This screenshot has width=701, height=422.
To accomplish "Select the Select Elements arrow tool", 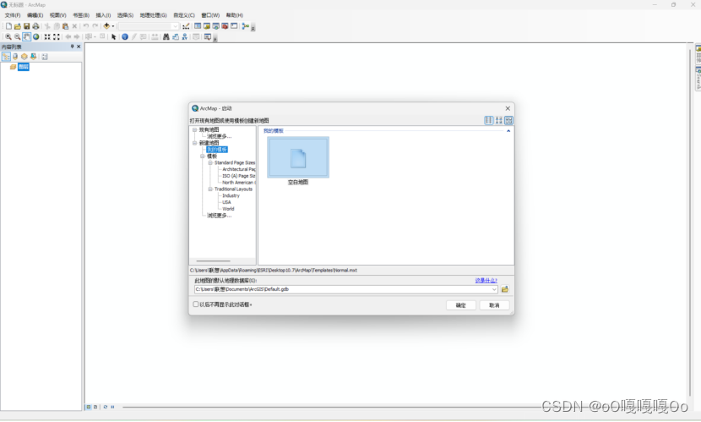I will [x=113, y=37].
